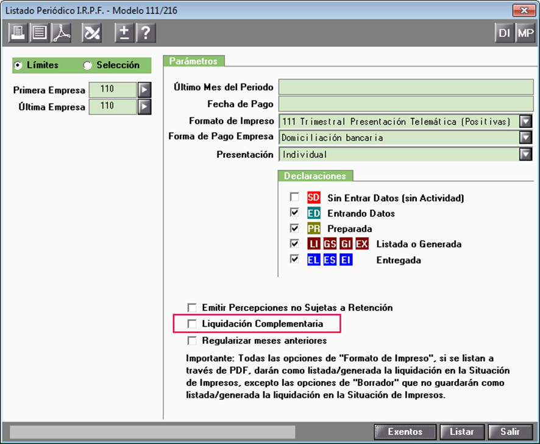The height and width of the screenshot is (444, 540).
Task: Select the Selección radio button
Action: coord(87,65)
